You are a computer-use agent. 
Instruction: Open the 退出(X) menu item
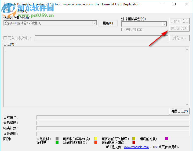[x=22, y=11]
